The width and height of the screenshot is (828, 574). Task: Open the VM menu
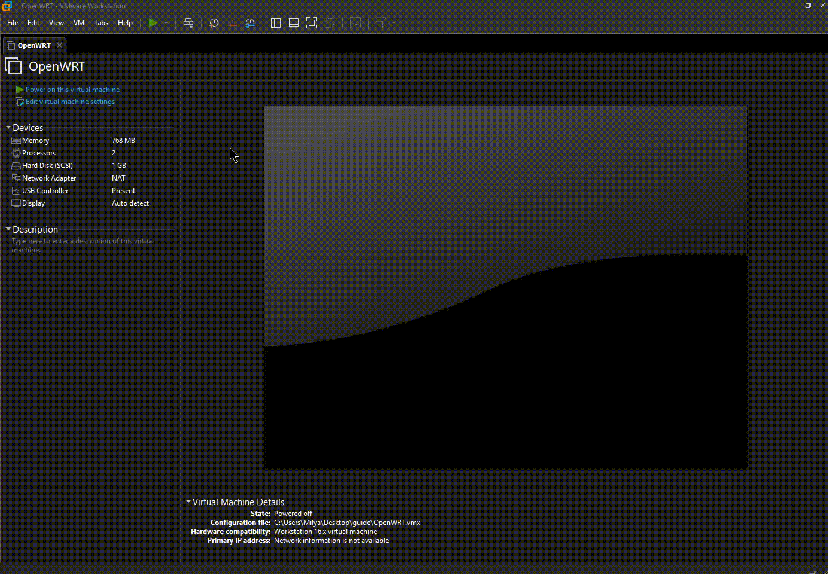(x=79, y=23)
